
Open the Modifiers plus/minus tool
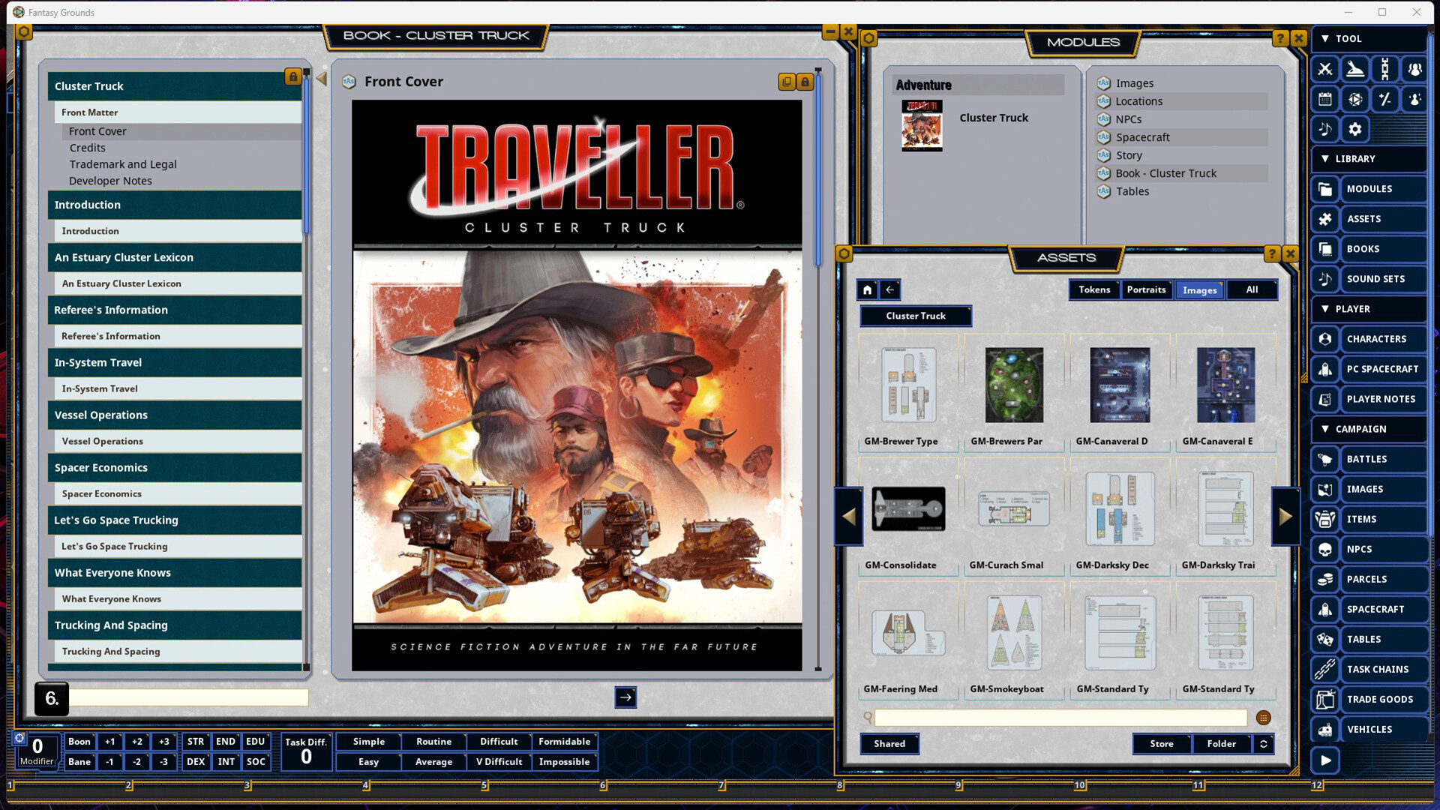click(x=1384, y=99)
